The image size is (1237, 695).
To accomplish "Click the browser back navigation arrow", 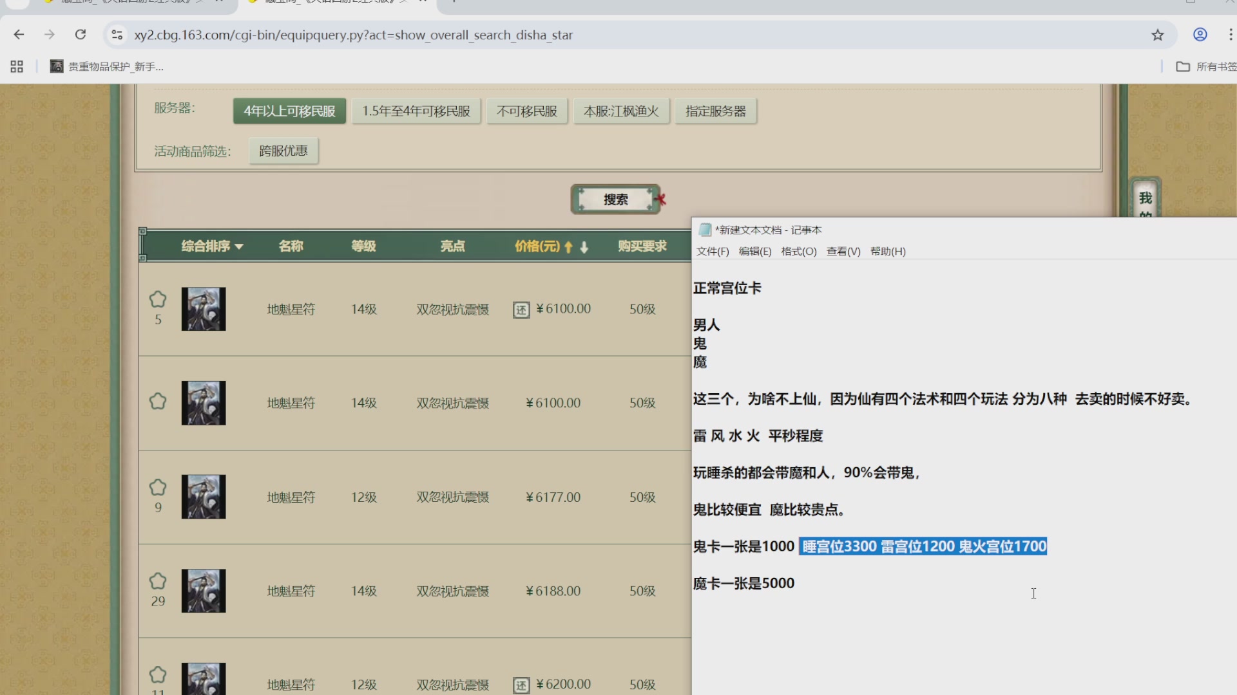I will [19, 35].
